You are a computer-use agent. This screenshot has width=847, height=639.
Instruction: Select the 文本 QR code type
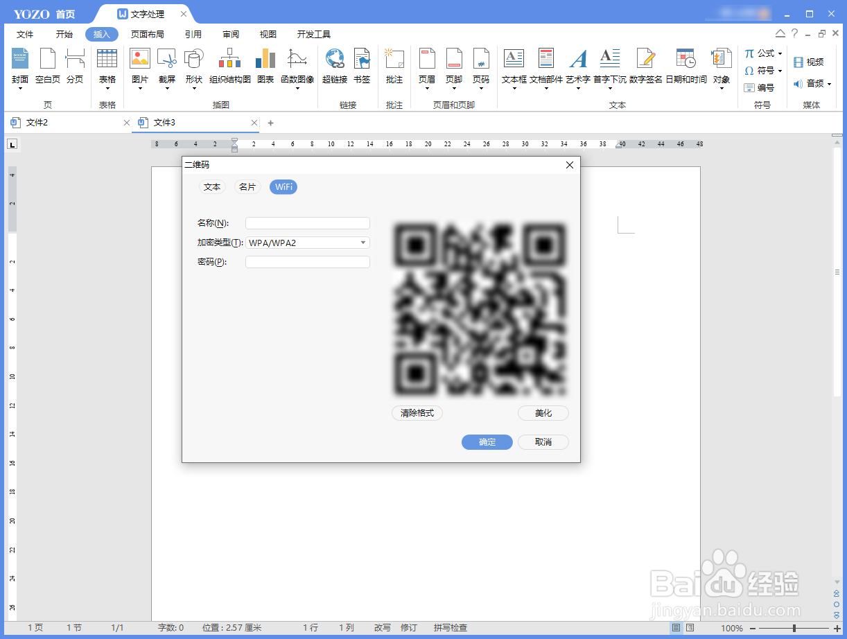[x=212, y=187]
